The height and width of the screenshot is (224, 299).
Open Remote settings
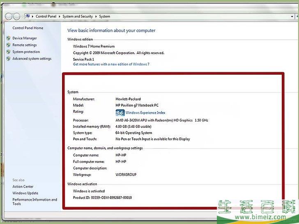(x=25, y=45)
